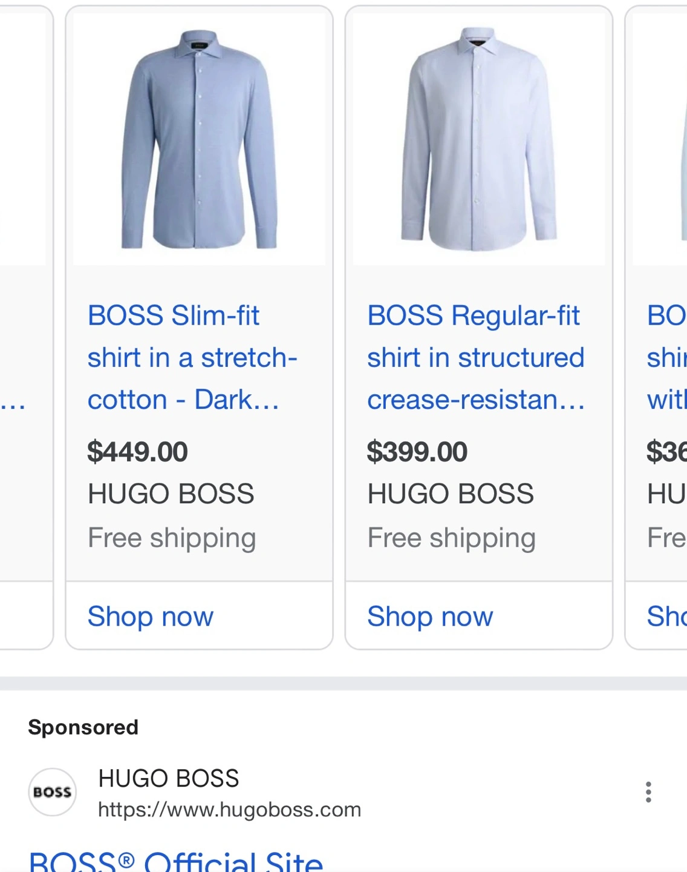
Task: Open the 'BOSS® Official Site' ad headline
Action: [176, 861]
